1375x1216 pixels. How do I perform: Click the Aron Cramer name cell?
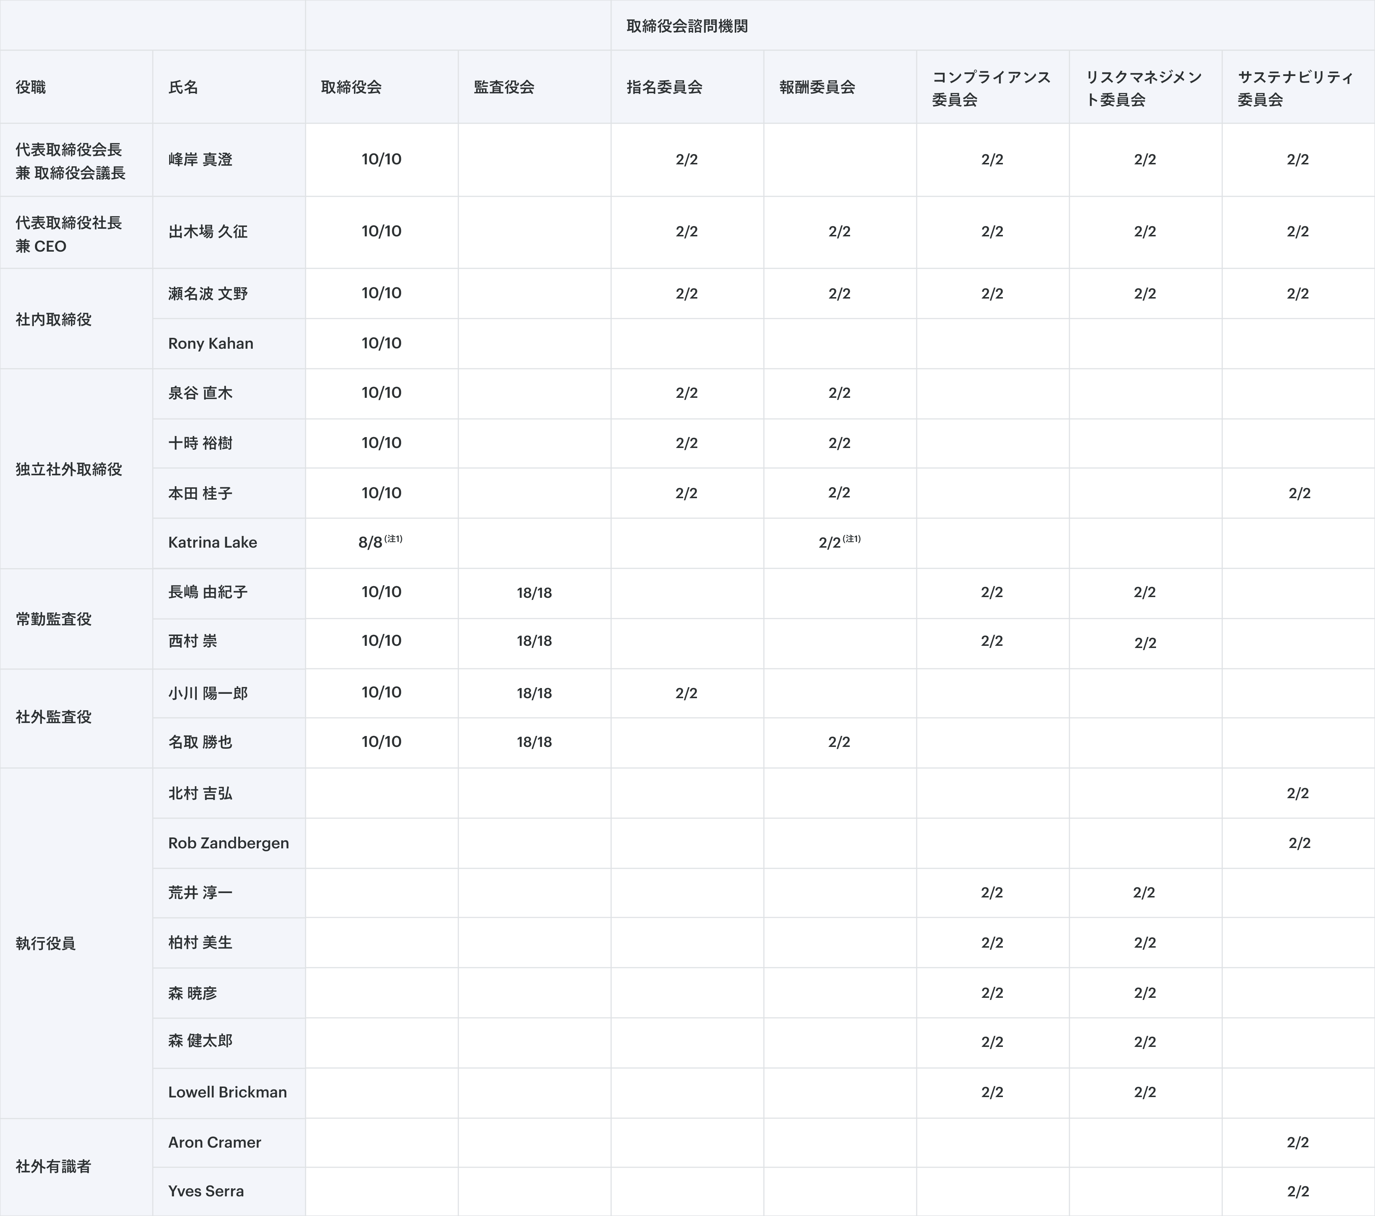(x=215, y=1142)
